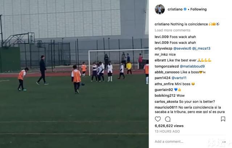
Task: Like the post with the heart icon
Action: click(158, 119)
